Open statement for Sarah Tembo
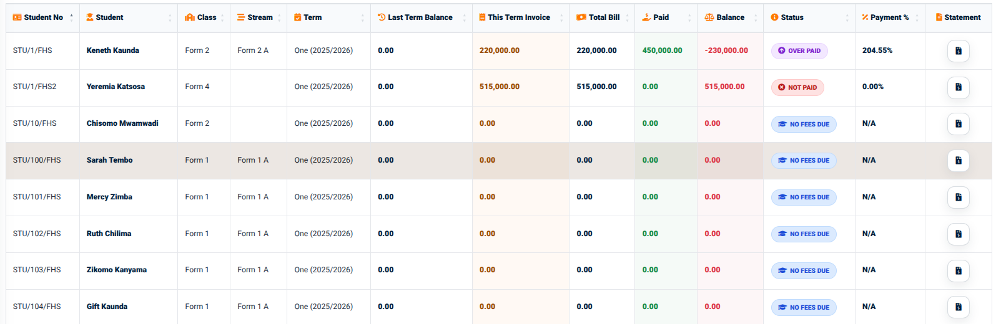Image resolution: width=1001 pixels, height=324 pixels. [958, 161]
